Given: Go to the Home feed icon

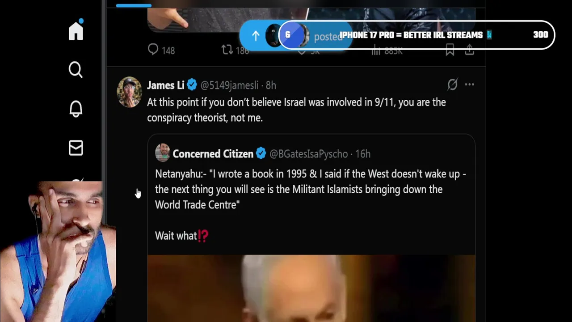Looking at the screenshot, I should tap(76, 30).
